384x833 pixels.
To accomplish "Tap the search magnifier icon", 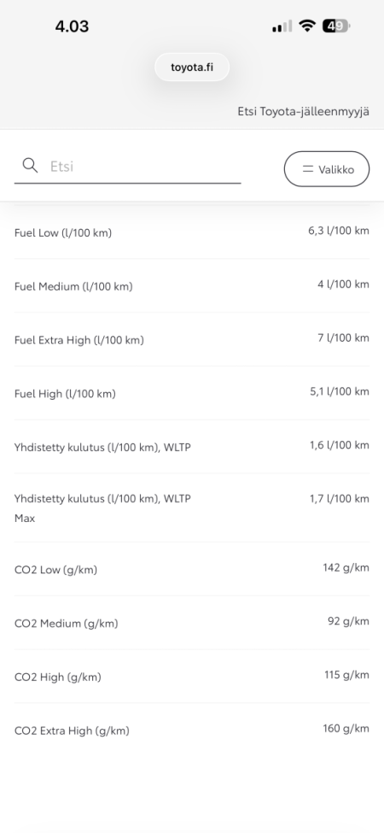I will (30, 166).
